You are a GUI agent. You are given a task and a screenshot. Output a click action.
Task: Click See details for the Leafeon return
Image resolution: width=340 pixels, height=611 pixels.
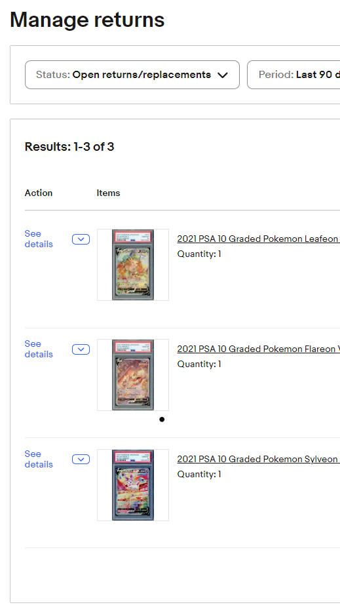point(39,239)
